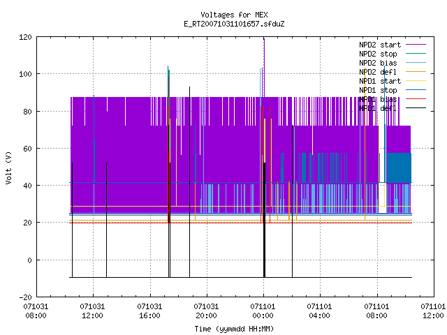Click the black NPD1 defl legend line
Screen dimensions: 447x335
pyautogui.click(x=416, y=108)
